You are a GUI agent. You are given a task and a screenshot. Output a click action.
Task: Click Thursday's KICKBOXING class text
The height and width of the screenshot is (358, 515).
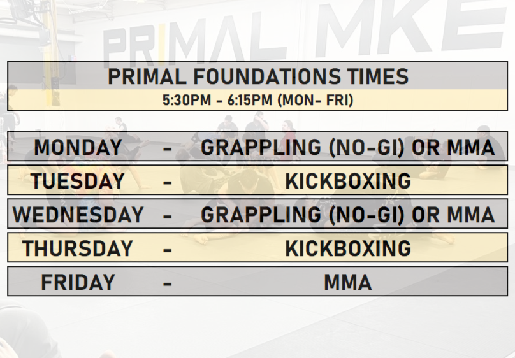pyautogui.click(x=348, y=248)
